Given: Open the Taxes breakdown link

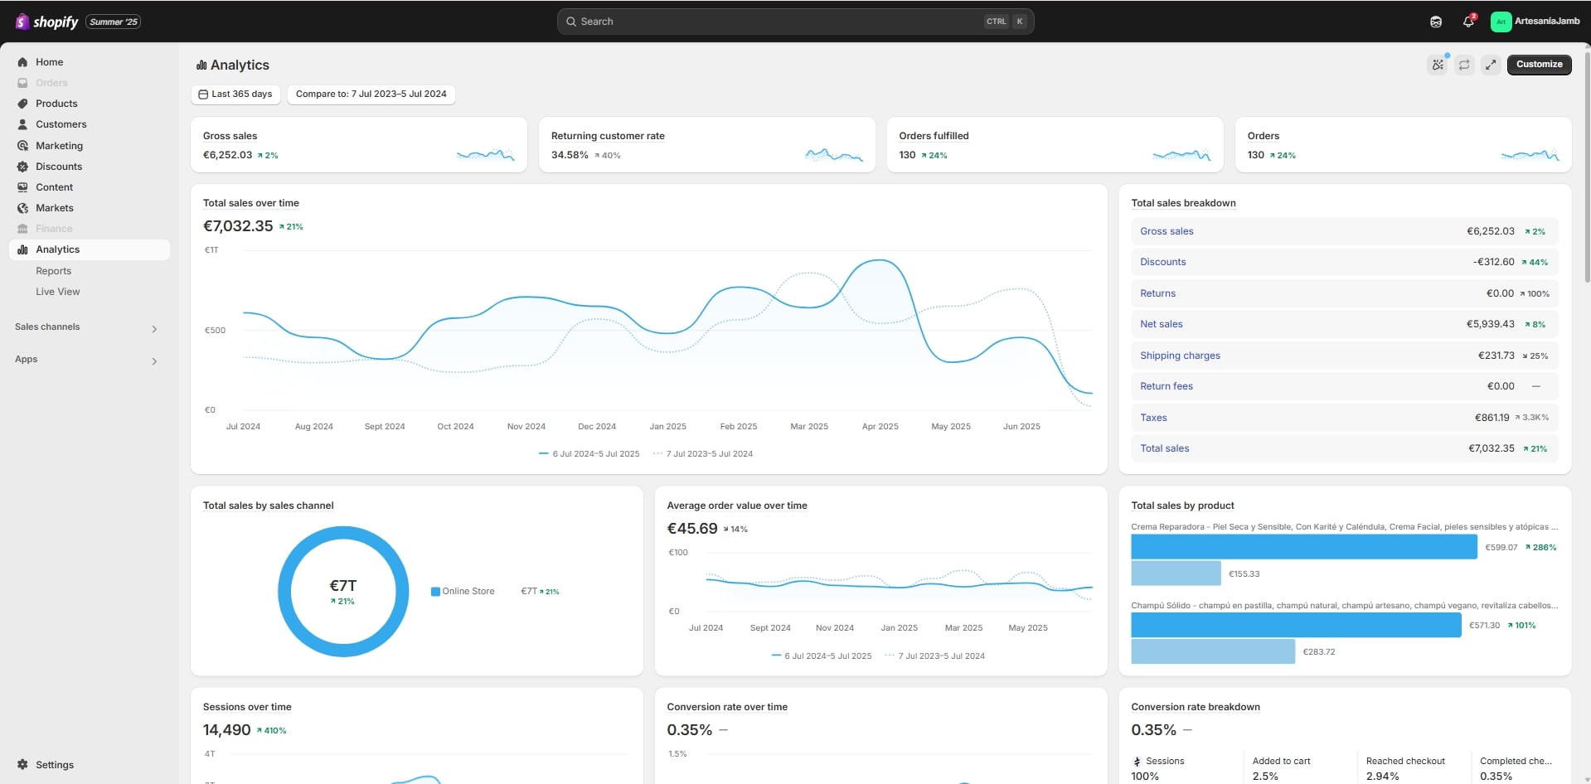Looking at the screenshot, I should point(1153,418).
